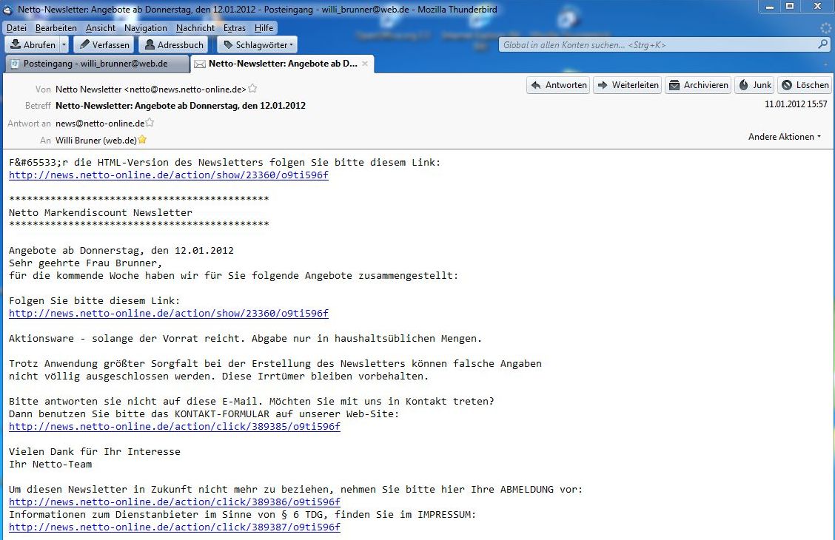Open the dropdown arrow beside Abrufen
This screenshot has width=835, height=540.
coord(64,44)
